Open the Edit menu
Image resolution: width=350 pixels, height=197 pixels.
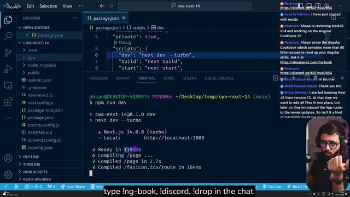pos(30,6)
